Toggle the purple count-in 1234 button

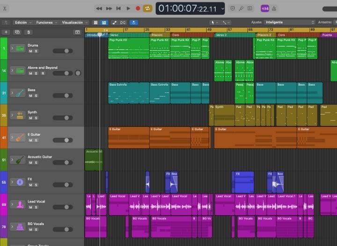[265, 8]
